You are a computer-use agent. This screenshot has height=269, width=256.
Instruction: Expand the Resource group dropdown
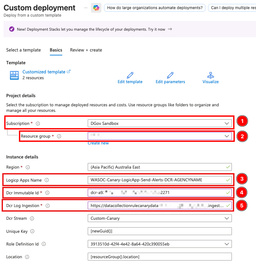(227, 136)
